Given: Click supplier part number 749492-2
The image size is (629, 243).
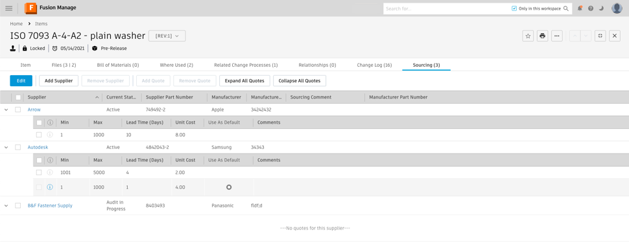Looking at the screenshot, I should coord(156,110).
